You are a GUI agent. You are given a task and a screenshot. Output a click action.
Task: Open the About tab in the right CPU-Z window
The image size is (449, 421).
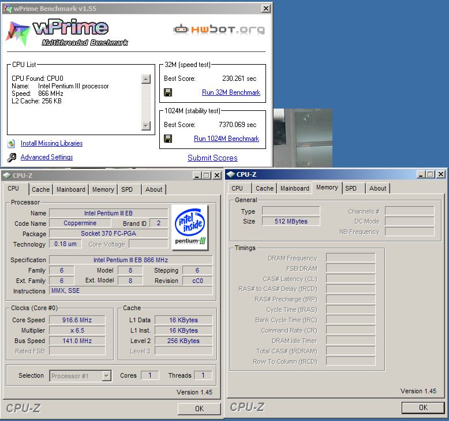(x=377, y=188)
